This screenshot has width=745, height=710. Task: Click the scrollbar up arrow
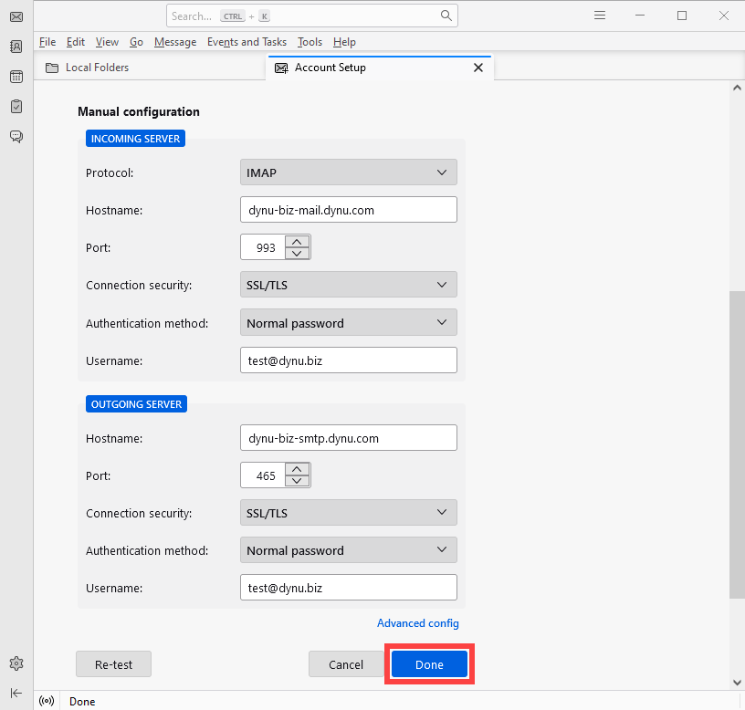[737, 88]
